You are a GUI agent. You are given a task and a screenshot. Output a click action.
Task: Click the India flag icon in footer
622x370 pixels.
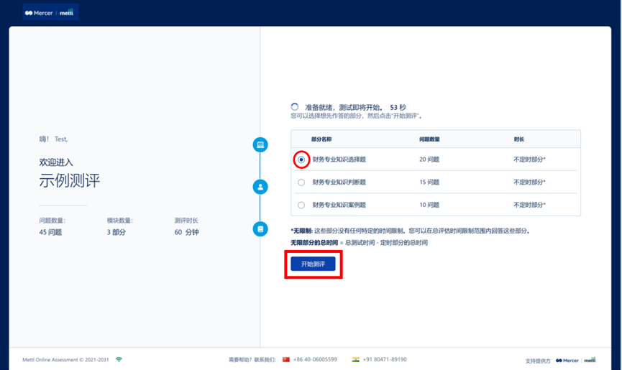pyautogui.click(x=356, y=359)
